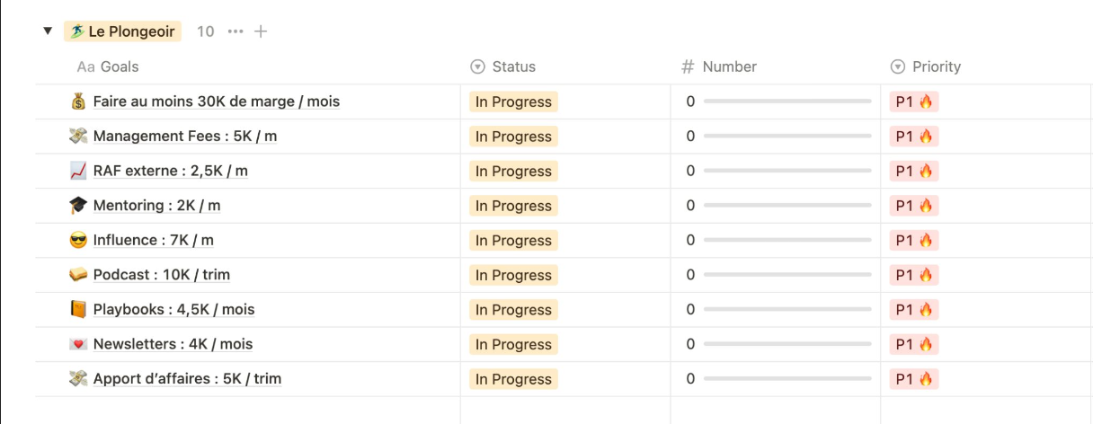Open the Priority column header menu
Image resolution: width=1093 pixels, height=424 pixels.
pyautogui.click(x=926, y=66)
